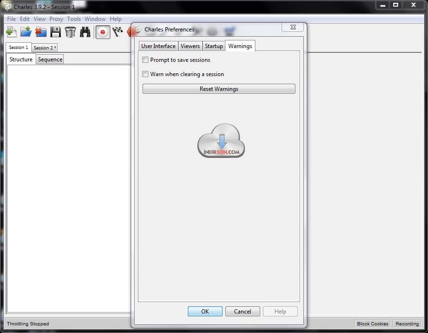Cancel the Charles Preferences dialog
This screenshot has height=333, width=428.
(x=243, y=312)
